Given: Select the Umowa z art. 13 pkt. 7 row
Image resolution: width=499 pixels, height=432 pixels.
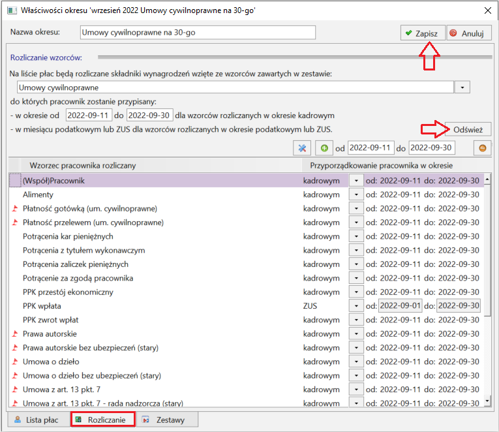Looking at the screenshot, I should [x=247, y=390].
